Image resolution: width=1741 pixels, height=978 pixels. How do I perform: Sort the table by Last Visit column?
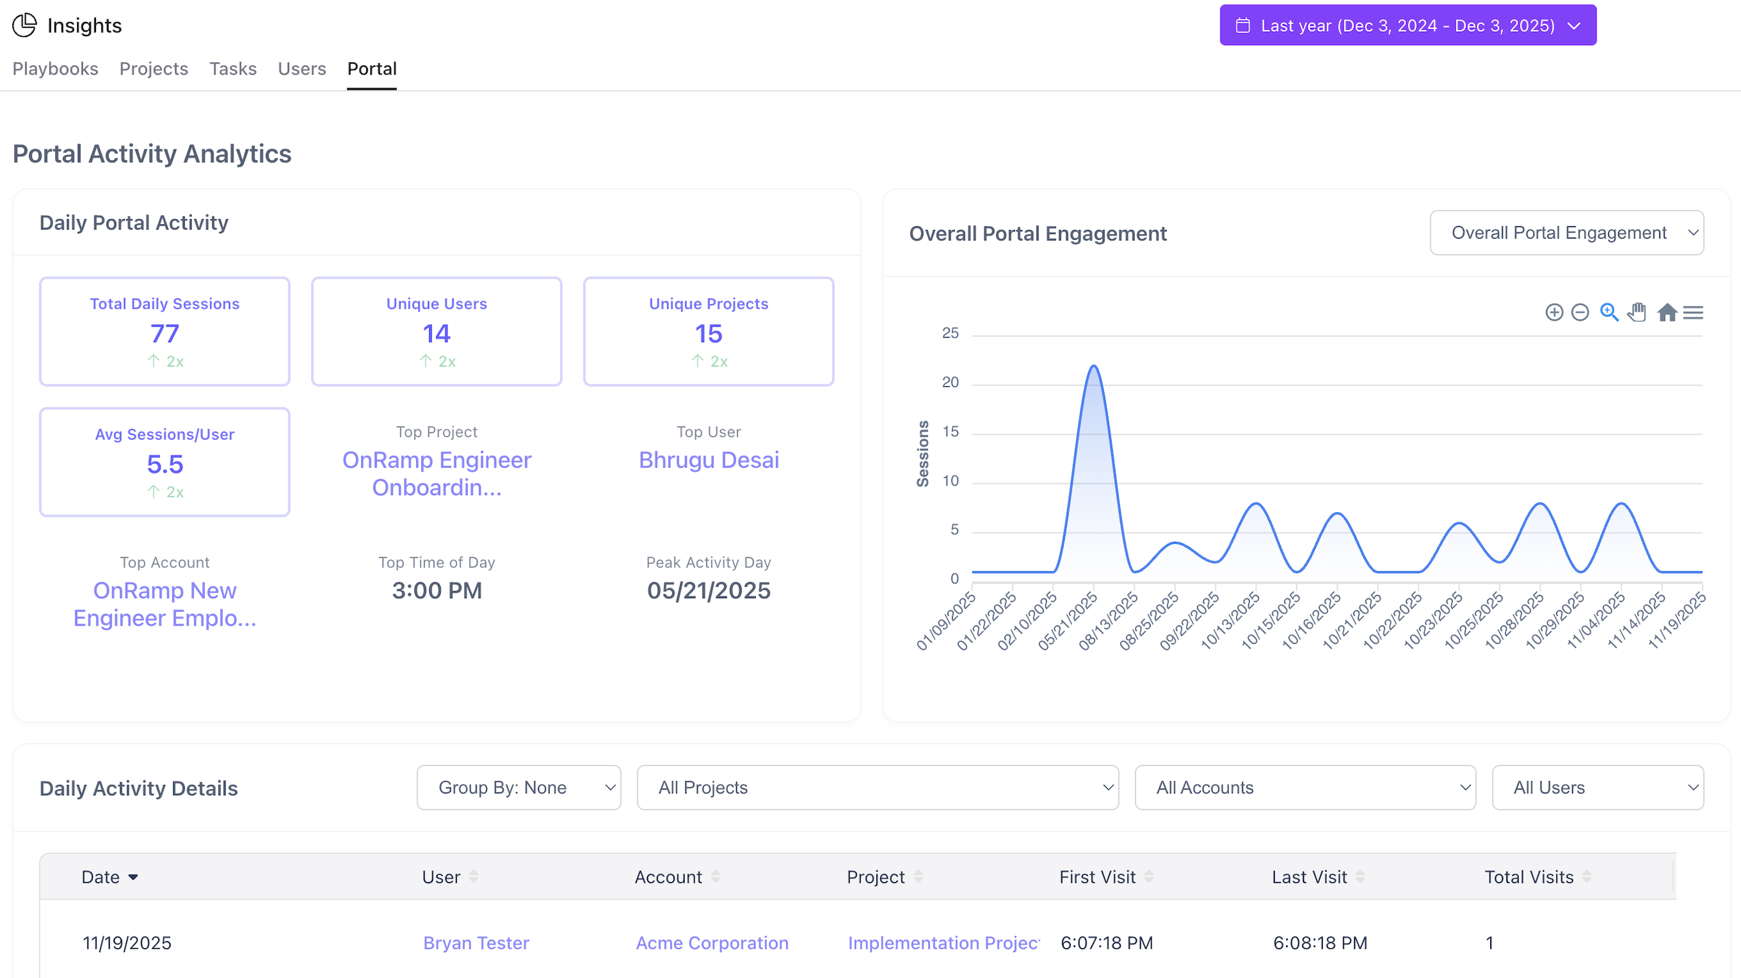(1360, 877)
